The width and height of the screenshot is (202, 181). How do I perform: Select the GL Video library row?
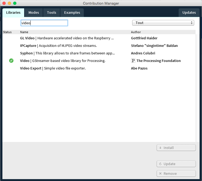pyautogui.click(x=67, y=38)
